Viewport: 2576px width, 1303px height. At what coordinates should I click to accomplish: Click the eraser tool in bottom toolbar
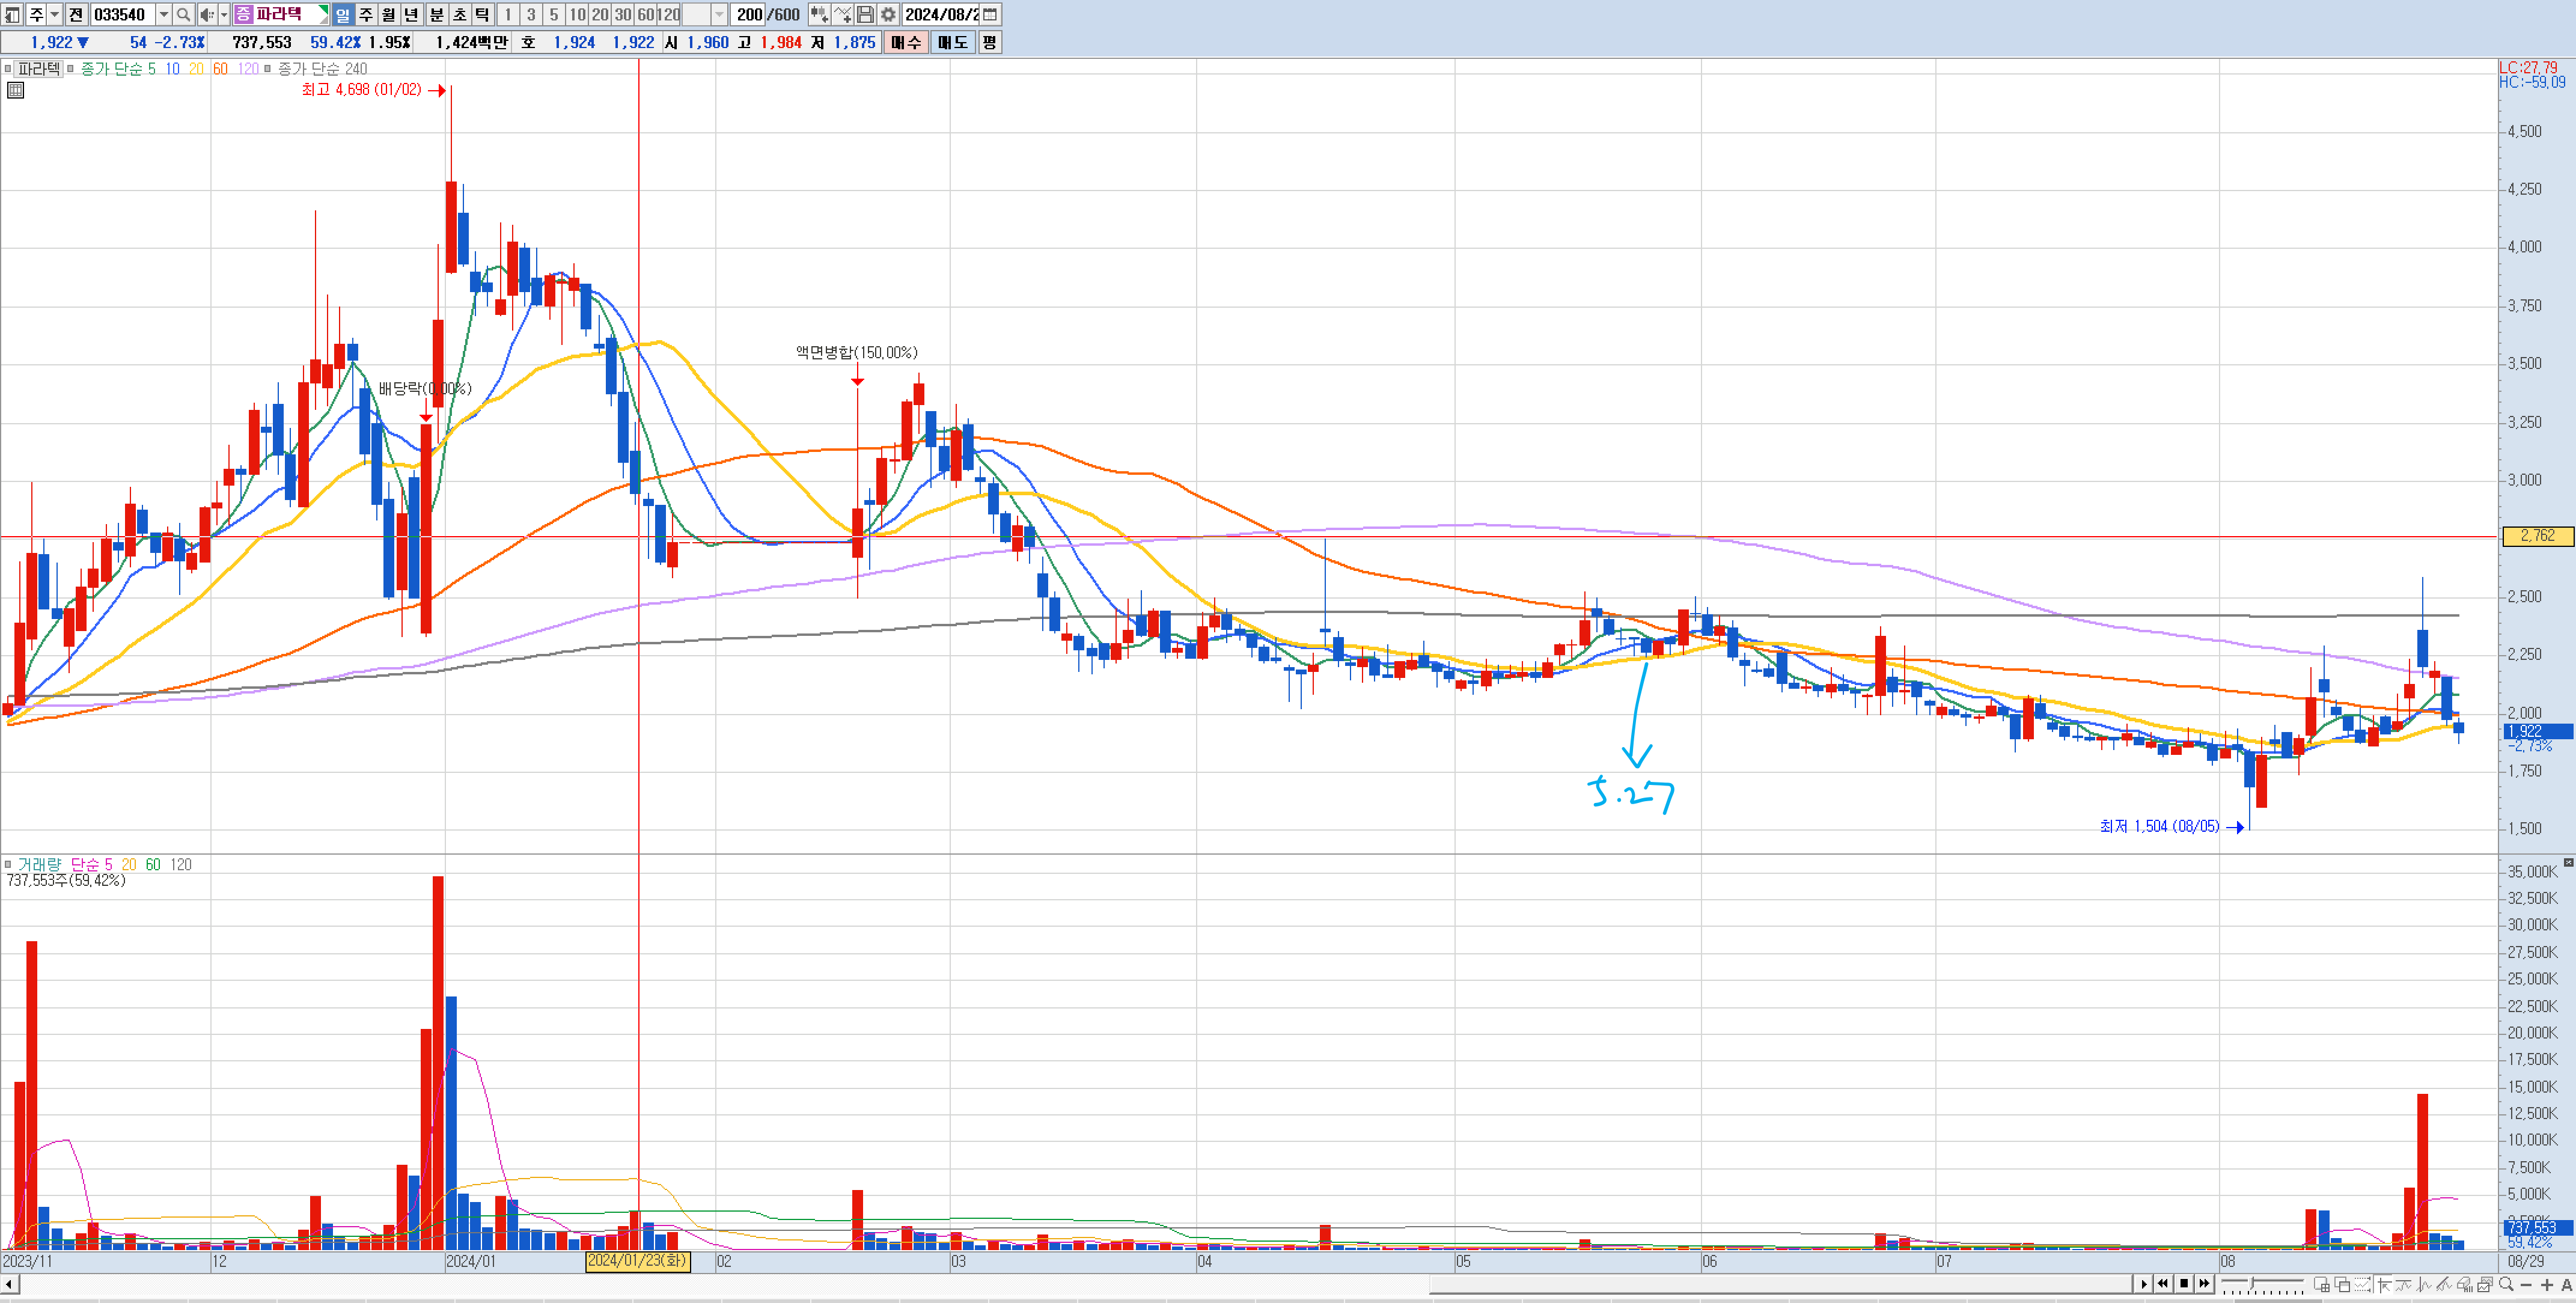tap(2464, 1284)
